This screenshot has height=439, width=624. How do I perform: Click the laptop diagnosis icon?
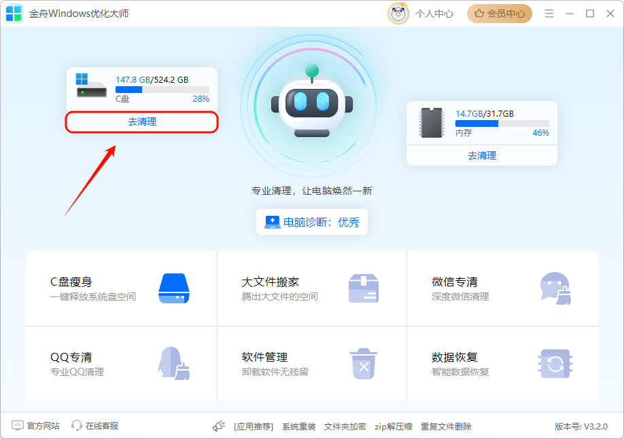pos(273,222)
